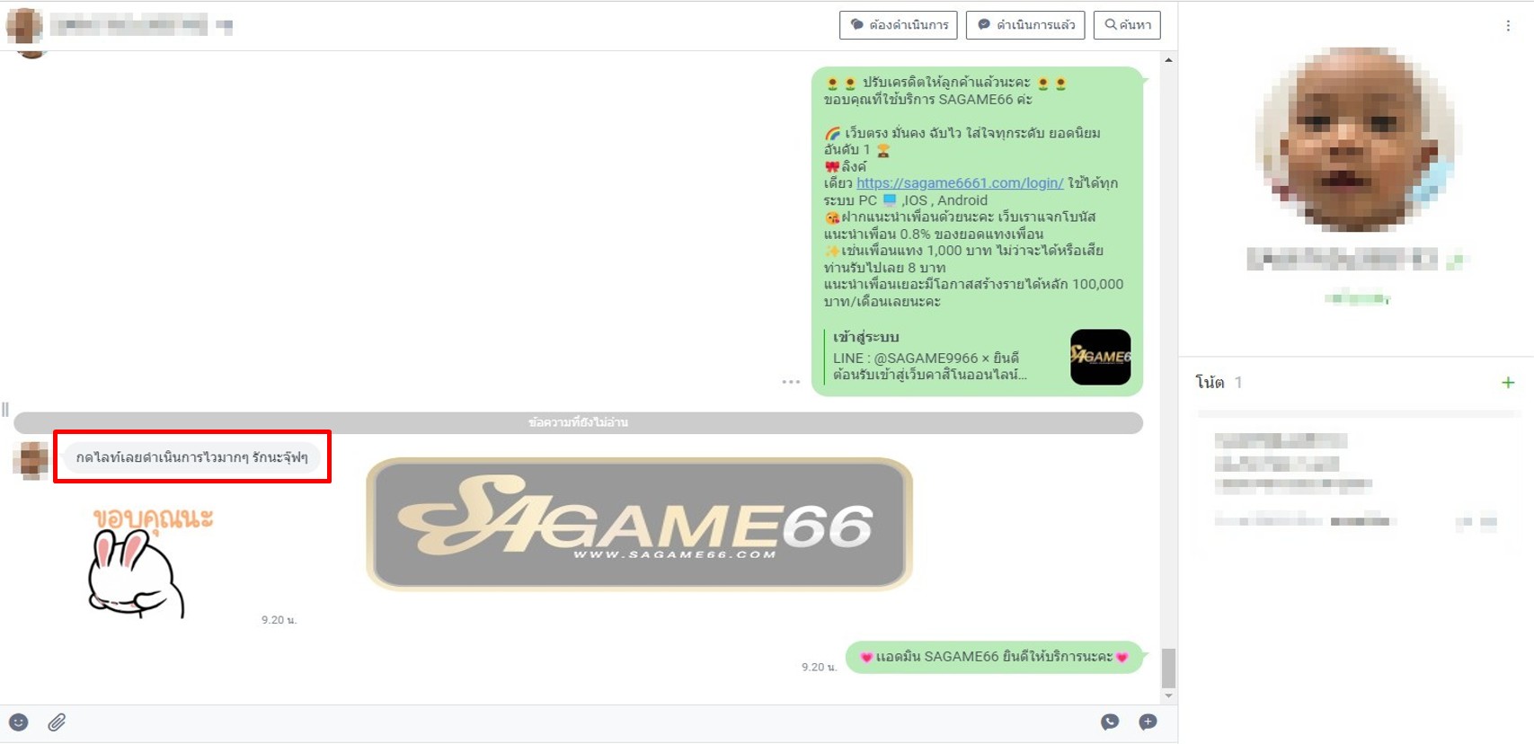Viewport: 1534px width, 744px height.
Task: Click the ค้นหา search button
Action: point(1127,25)
